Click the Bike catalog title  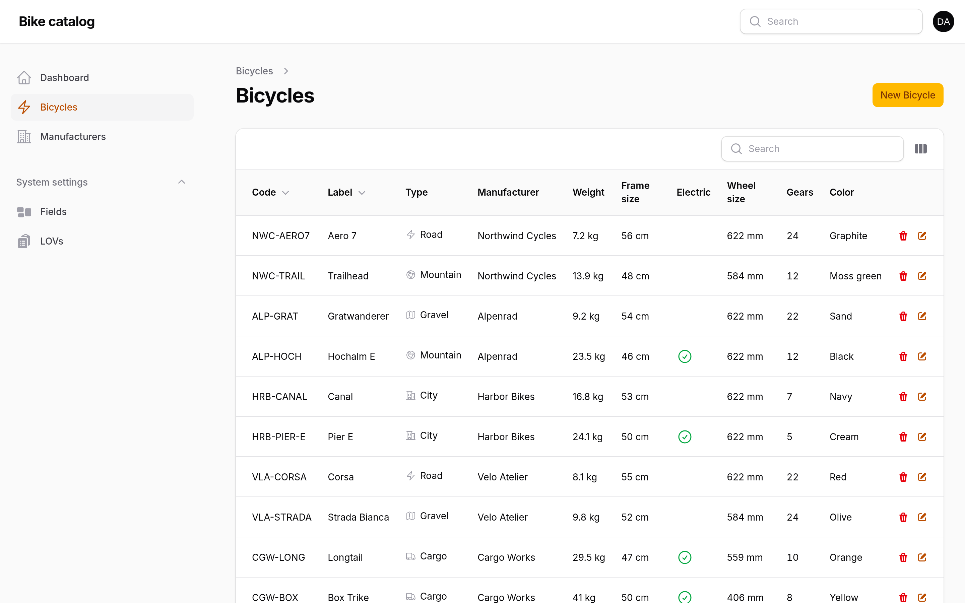pyautogui.click(x=57, y=21)
